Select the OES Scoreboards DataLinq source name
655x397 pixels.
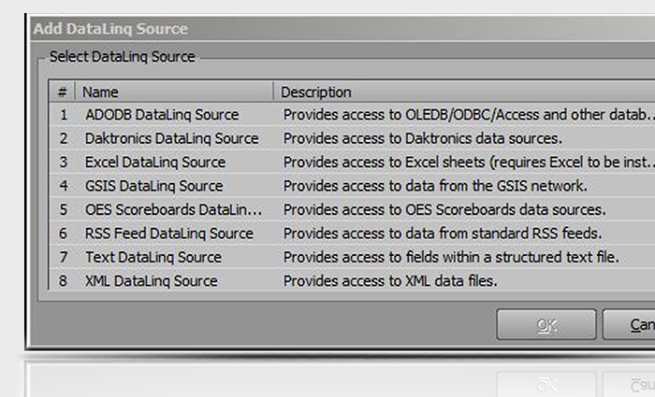[x=174, y=209]
